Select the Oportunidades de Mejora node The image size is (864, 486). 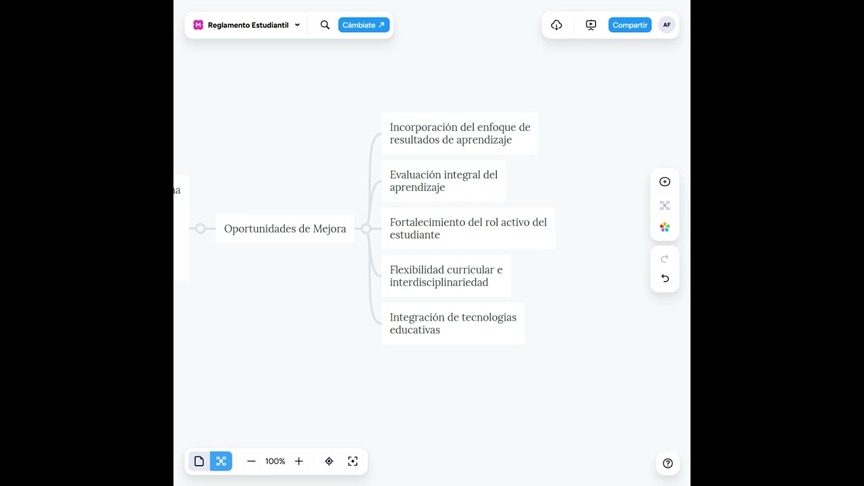[x=285, y=229]
